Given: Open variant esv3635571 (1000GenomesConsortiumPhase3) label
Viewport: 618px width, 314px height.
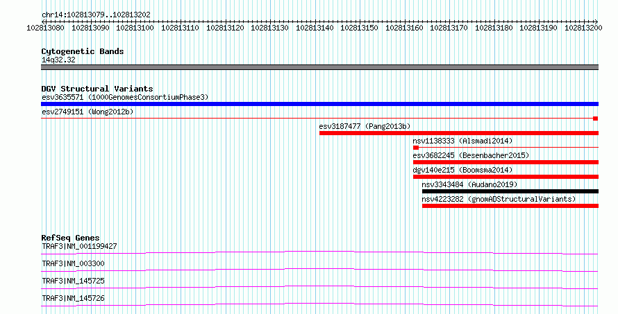Looking at the screenshot, I should [125, 97].
